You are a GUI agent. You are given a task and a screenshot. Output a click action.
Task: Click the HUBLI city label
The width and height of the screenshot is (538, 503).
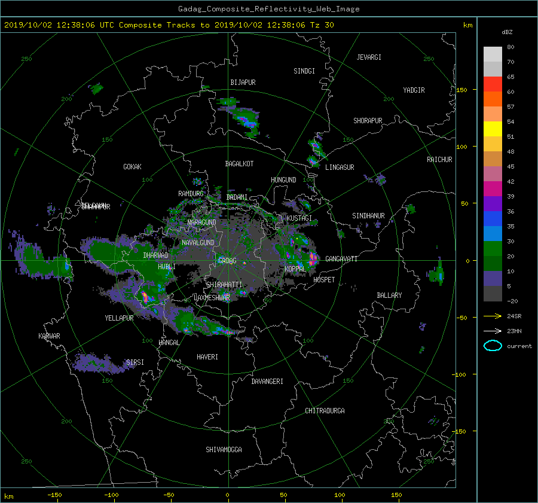coord(166,266)
